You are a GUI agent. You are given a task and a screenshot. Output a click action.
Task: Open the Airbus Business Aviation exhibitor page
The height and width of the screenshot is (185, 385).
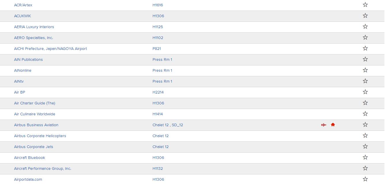pyautogui.click(x=36, y=125)
